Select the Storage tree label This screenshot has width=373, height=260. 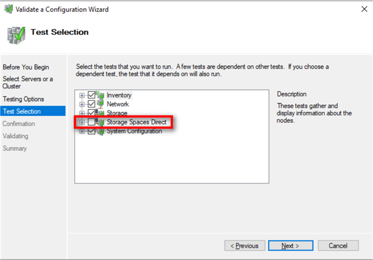(x=117, y=113)
